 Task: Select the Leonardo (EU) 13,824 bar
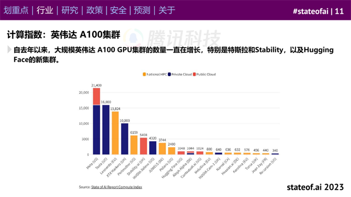point(115,133)
